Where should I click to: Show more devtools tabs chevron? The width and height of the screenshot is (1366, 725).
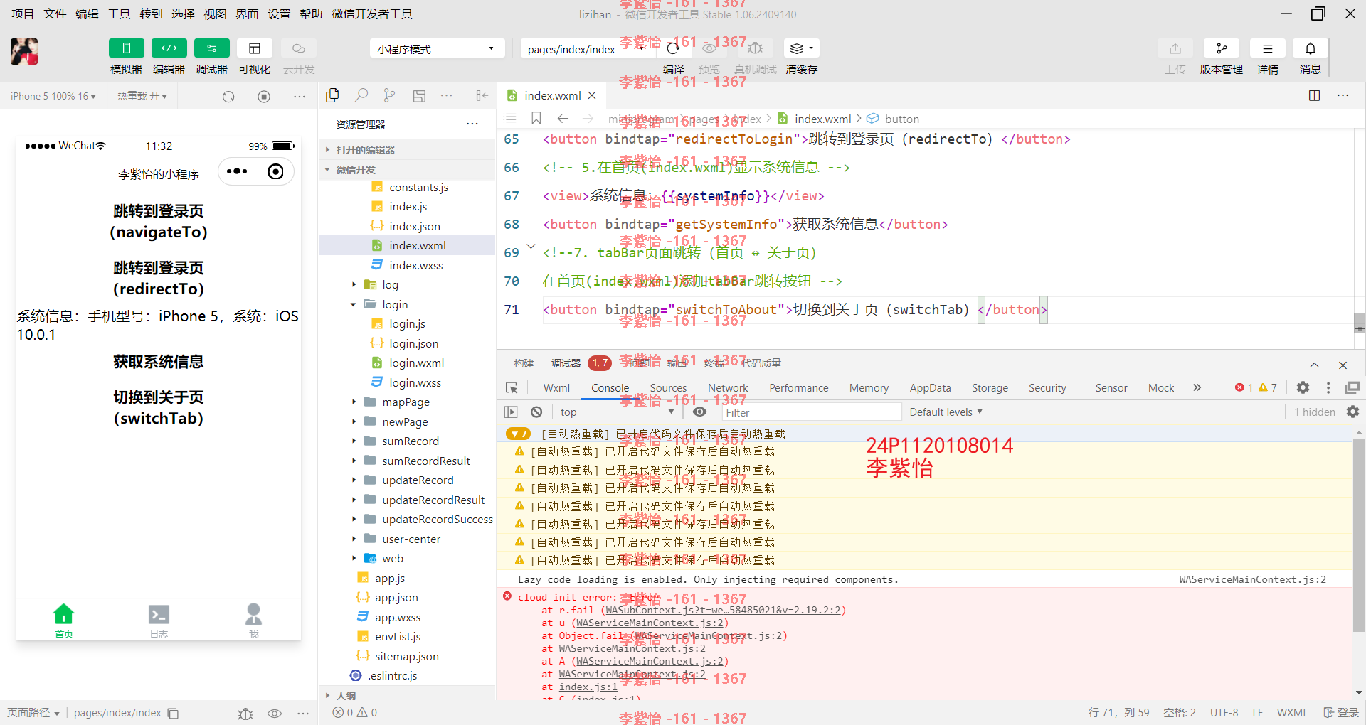click(x=1197, y=387)
